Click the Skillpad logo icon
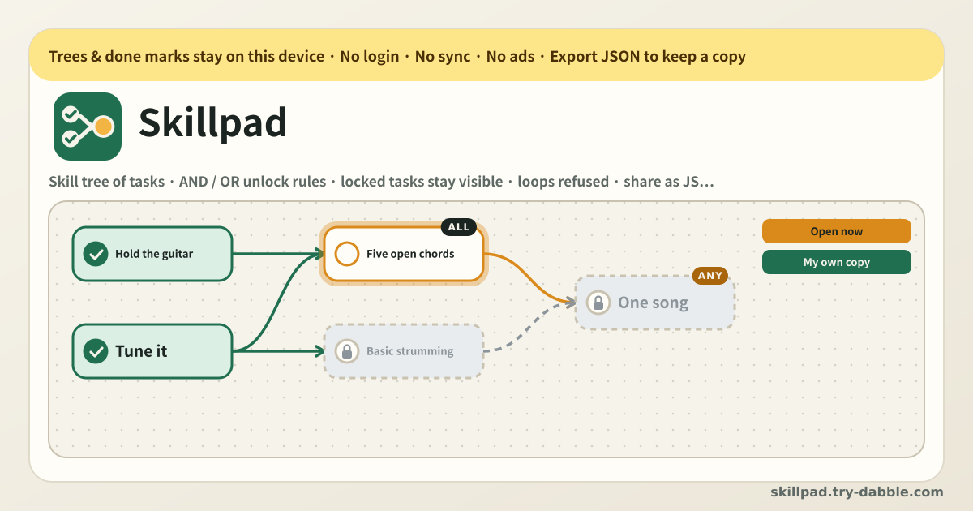This screenshot has width=973, height=511. point(88,127)
